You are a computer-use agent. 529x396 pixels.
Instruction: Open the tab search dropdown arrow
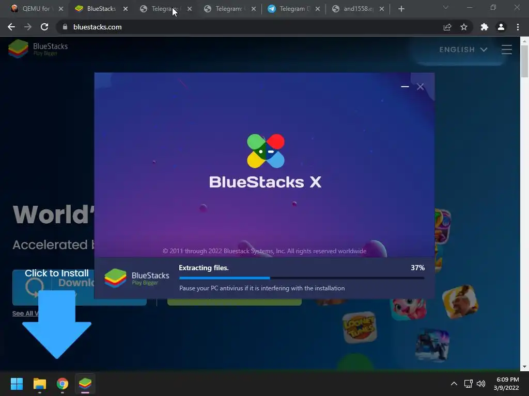tap(446, 7)
